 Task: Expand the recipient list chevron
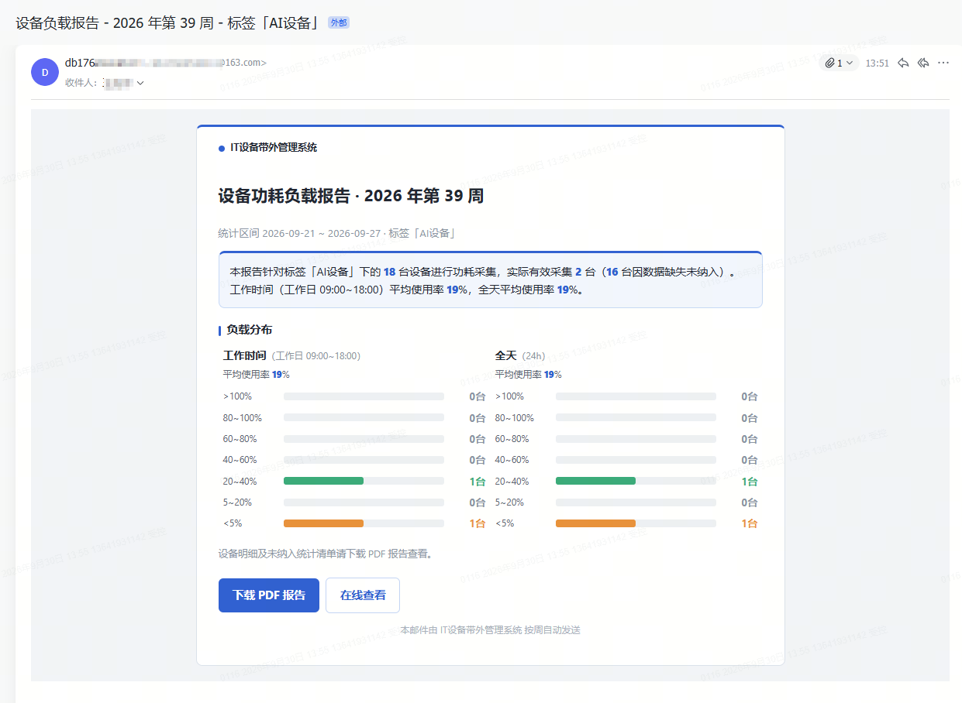coord(140,83)
